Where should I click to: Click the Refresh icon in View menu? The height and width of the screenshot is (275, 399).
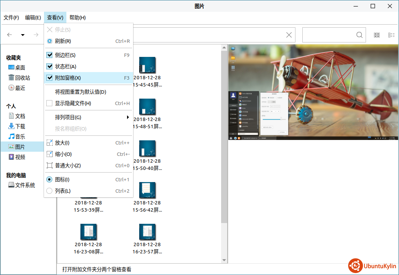click(x=49, y=41)
